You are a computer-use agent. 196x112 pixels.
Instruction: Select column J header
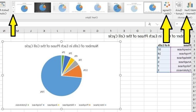57,31
